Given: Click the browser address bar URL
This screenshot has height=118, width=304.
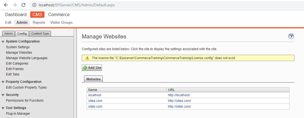Looking at the screenshot, I should 77,5.
